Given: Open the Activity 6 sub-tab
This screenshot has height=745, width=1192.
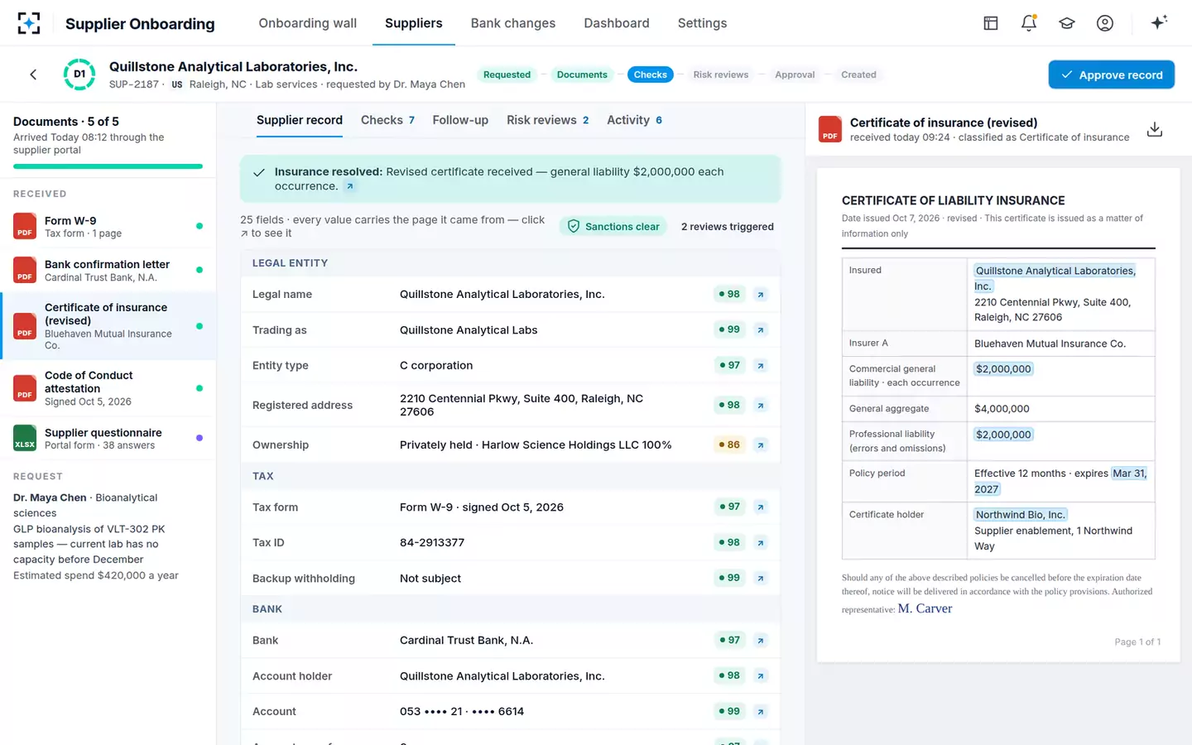Looking at the screenshot, I should click(635, 120).
